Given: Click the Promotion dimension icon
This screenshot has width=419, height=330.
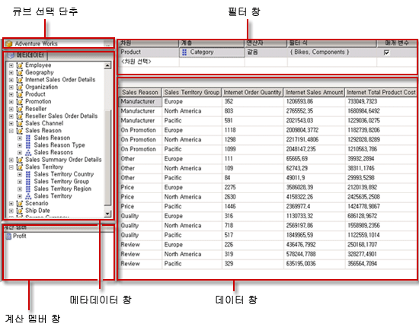Looking at the screenshot, I should [20, 101].
